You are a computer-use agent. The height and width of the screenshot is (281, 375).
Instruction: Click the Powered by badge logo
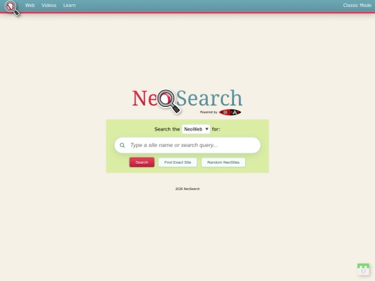[x=230, y=112]
